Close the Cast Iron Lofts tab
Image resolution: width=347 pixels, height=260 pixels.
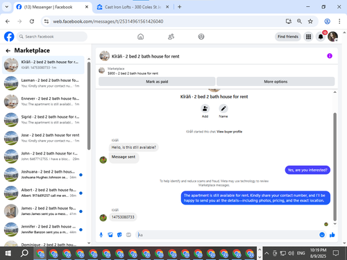click(x=167, y=7)
